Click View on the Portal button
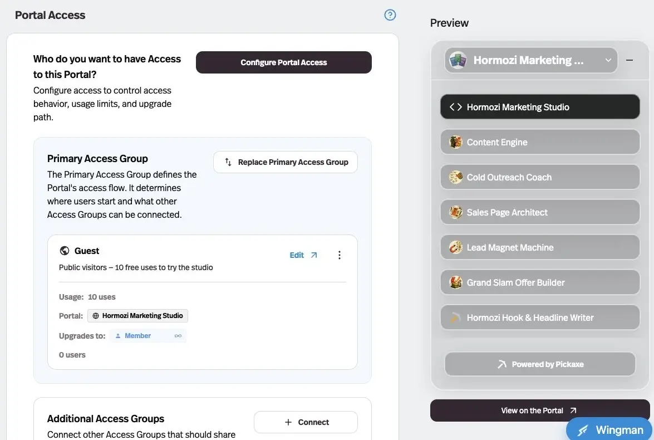654x440 pixels. [540, 410]
